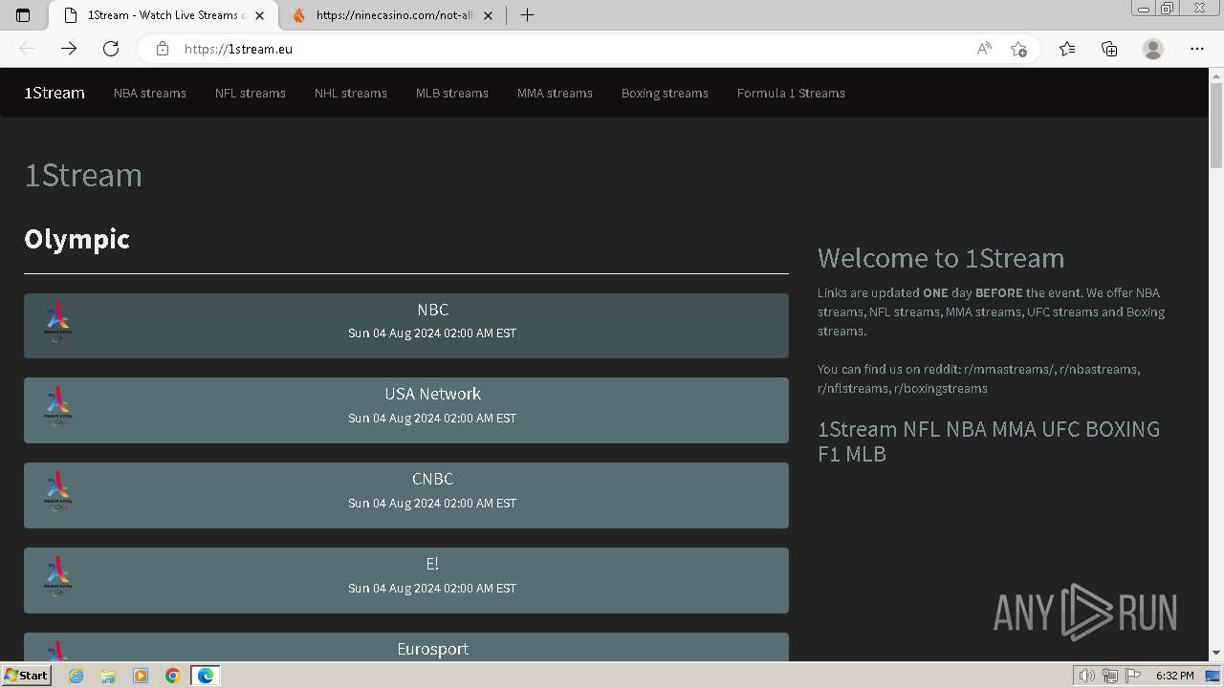Open the CNBC stream card

point(406,495)
